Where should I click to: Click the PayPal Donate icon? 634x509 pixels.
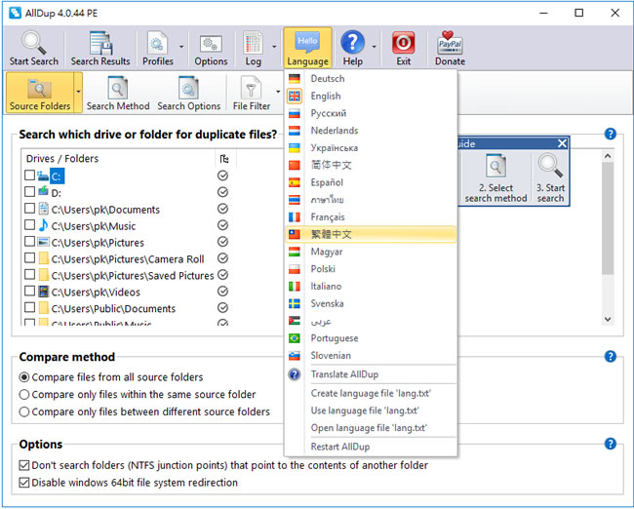(x=450, y=43)
